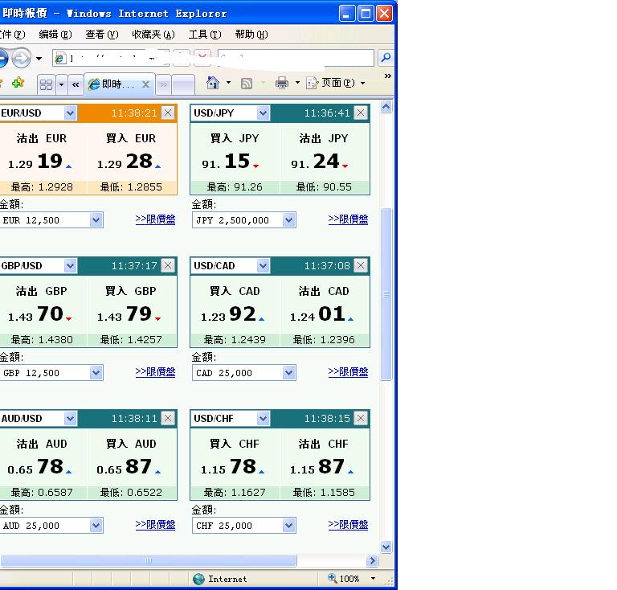Open the EUR/USD currency pair dropdown

click(70, 113)
